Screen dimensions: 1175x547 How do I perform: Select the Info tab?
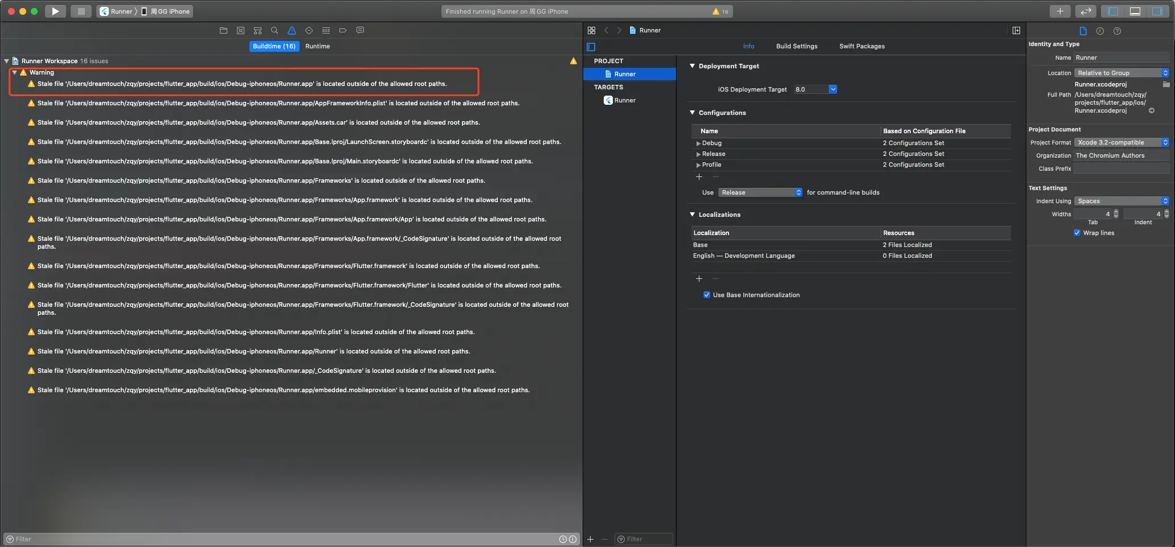(x=748, y=46)
